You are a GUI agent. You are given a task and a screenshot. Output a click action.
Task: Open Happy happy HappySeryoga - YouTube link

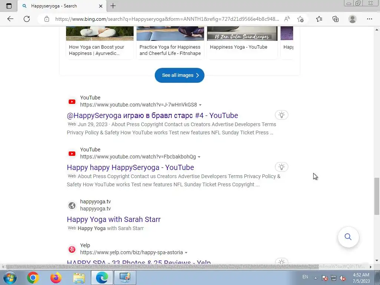click(130, 167)
